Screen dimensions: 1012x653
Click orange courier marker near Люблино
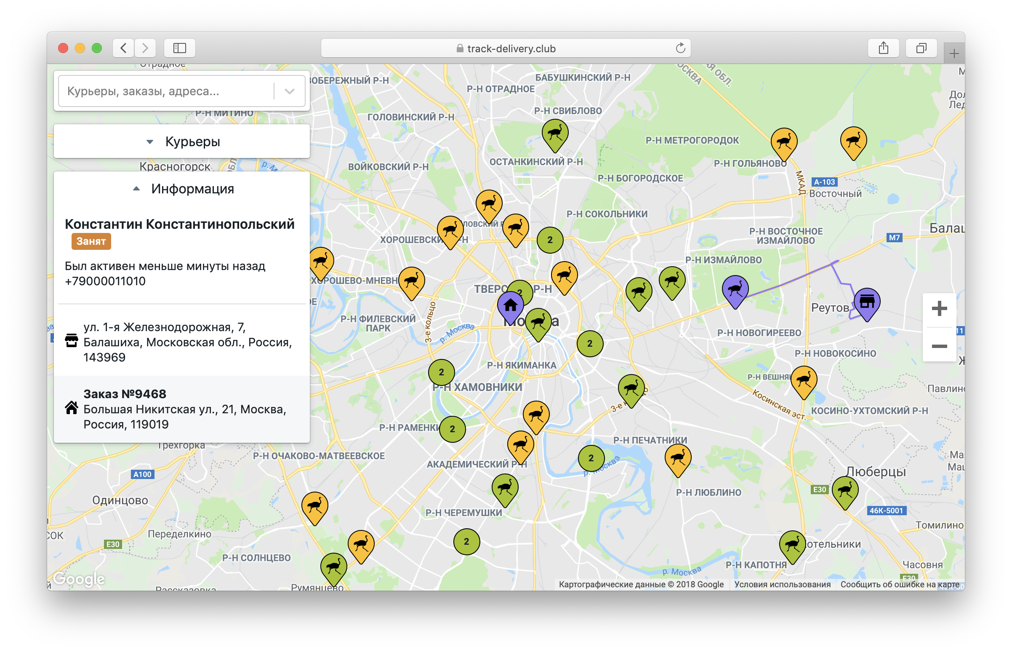678,458
